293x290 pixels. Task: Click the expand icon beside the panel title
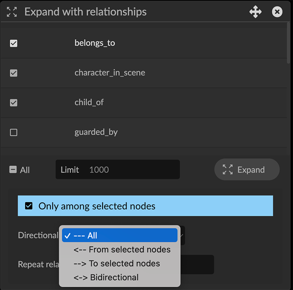click(x=12, y=12)
